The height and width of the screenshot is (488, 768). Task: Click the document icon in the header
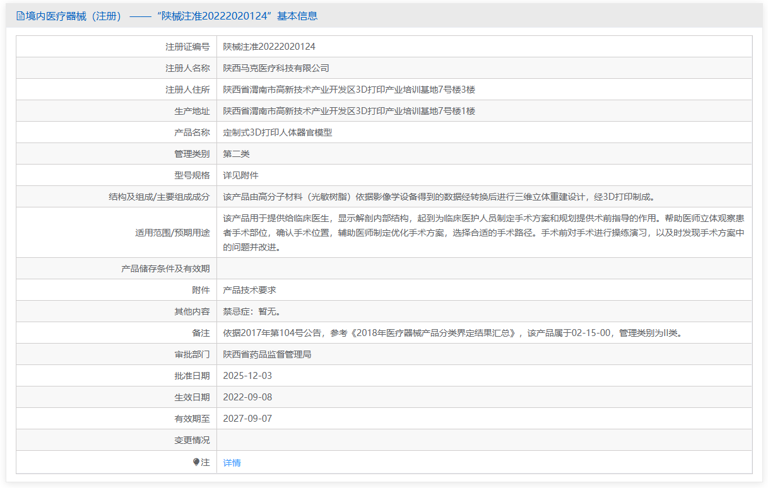(x=20, y=16)
